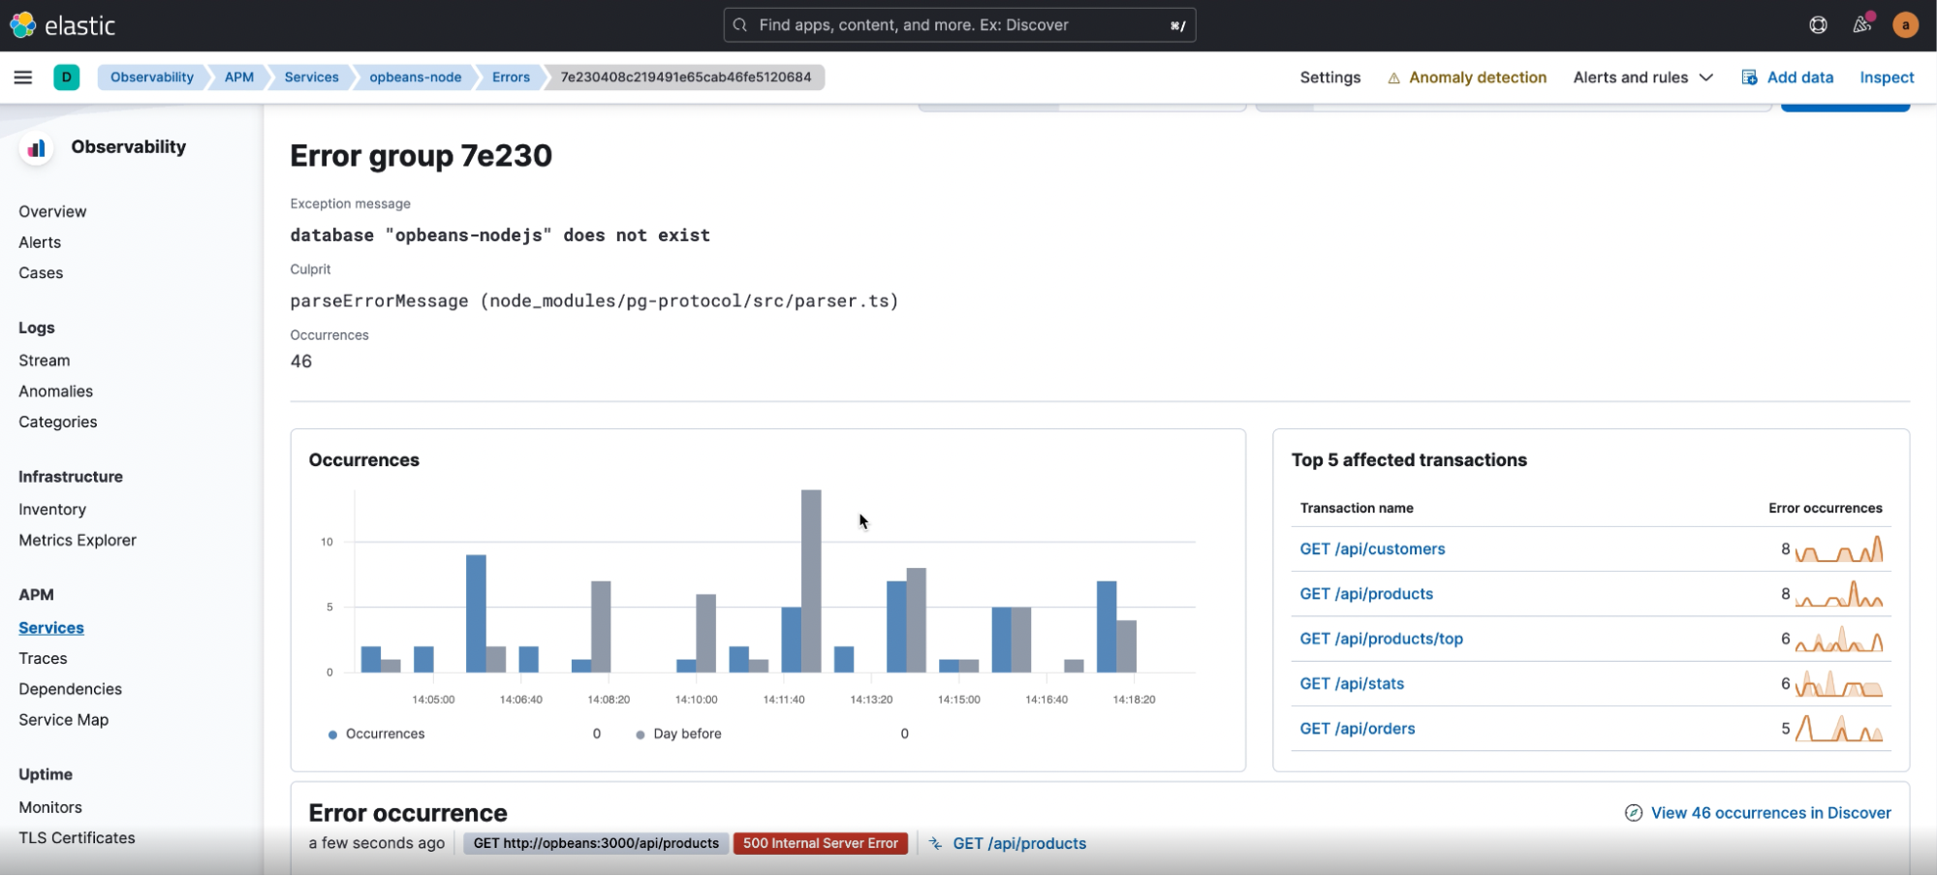Open GET /api/customers transaction

(x=1372, y=549)
